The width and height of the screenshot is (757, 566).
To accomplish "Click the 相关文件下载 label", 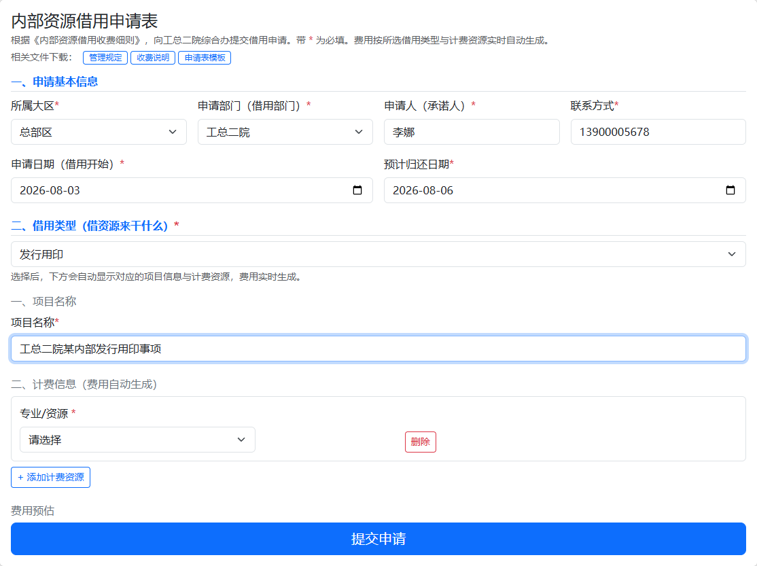I will coord(41,58).
